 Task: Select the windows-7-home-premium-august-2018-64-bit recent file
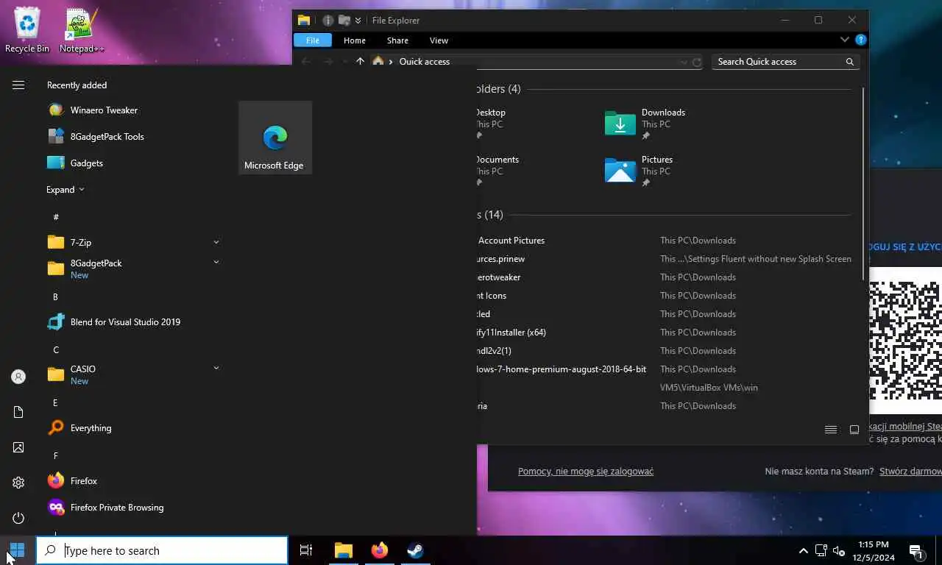[x=562, y=369]
